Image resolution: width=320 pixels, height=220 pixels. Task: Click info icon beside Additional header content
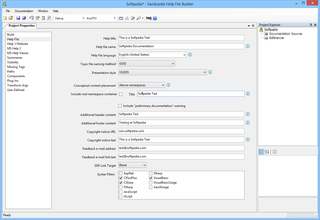tap(248, 114)
